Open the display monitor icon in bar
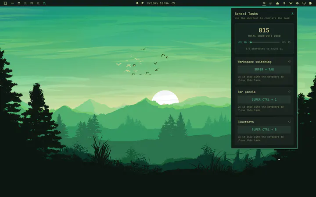316x197 pixels. point(304,3)
